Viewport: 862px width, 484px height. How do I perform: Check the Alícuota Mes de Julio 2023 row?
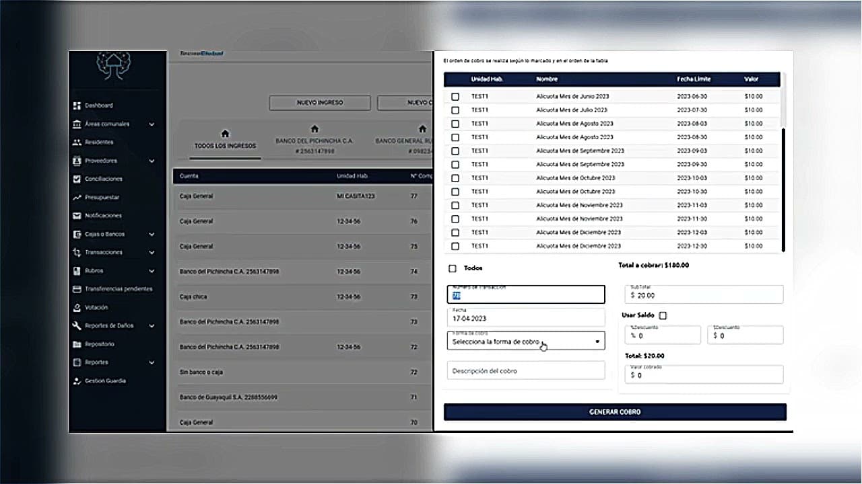(x=455, y=110)
